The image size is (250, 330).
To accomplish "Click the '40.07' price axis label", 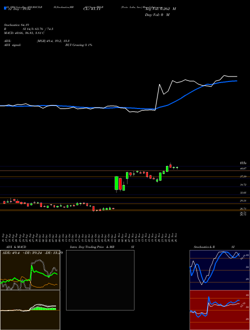I will [x=243, y=168].
